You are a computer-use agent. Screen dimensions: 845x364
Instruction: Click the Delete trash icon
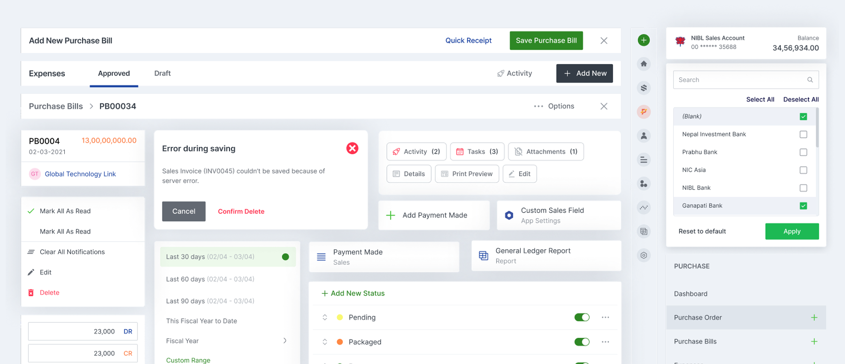[31, 293]
